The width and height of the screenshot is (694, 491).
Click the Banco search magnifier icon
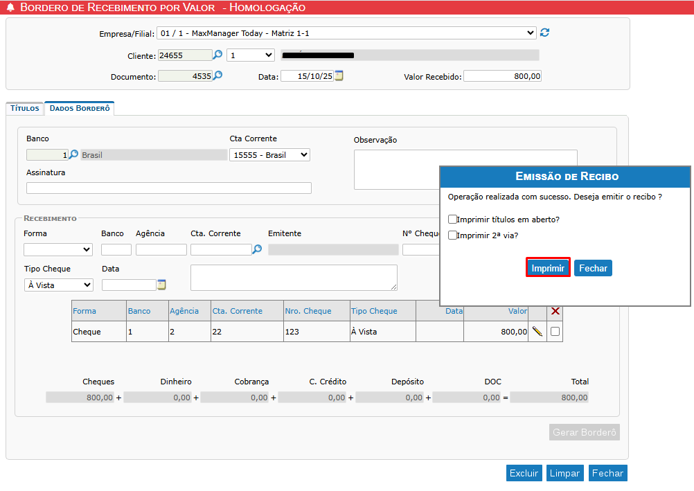click(73, 155)
